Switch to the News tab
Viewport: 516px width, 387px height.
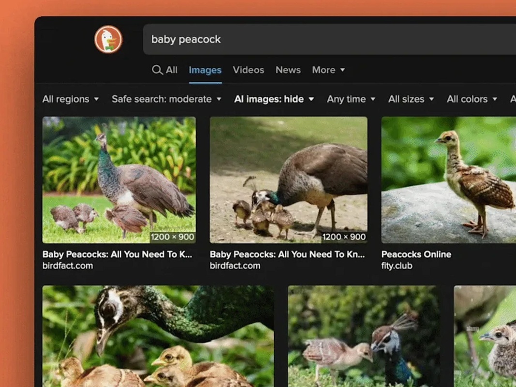coord(288,70)
